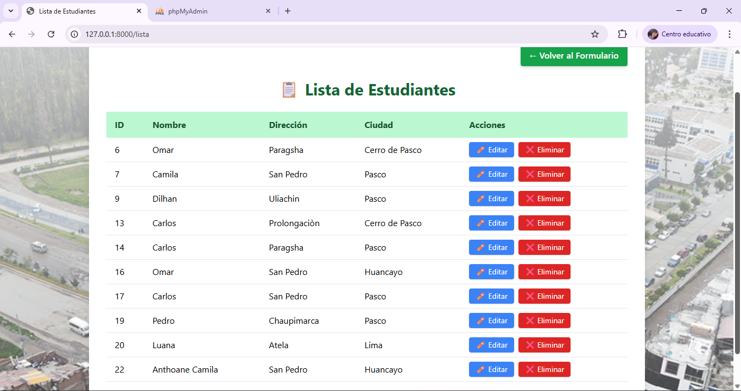Viewport: 741px width, 391px height.
Task: Close the phpMyAdmin tab
Action: click(x=268, y=11)
